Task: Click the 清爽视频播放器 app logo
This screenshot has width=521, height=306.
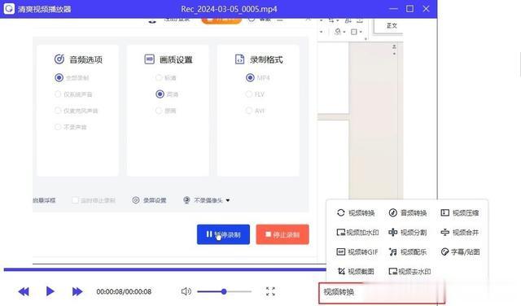Action: pyautogui.click(x=9, y=9)
